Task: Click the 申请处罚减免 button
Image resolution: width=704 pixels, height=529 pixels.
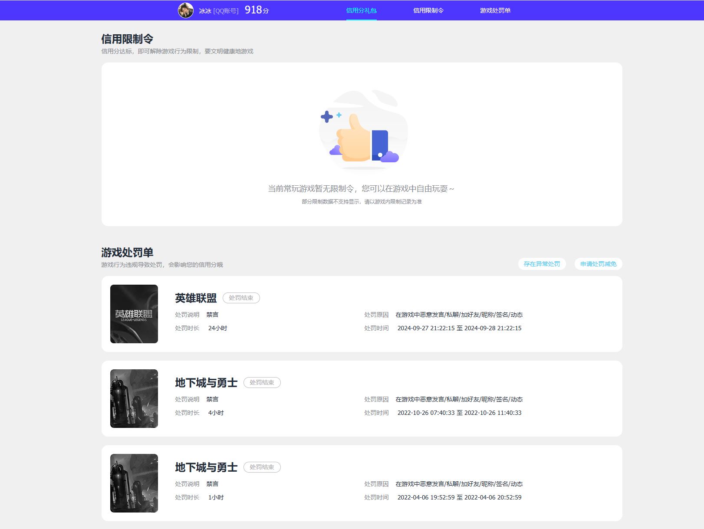Action: point(599,263)
